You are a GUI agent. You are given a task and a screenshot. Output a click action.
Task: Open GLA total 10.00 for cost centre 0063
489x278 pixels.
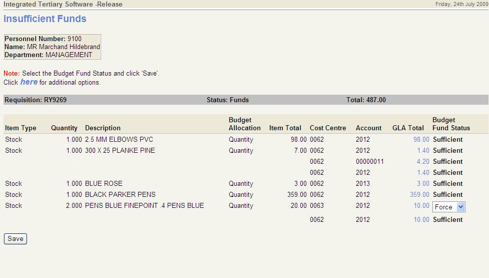(421, 205)
